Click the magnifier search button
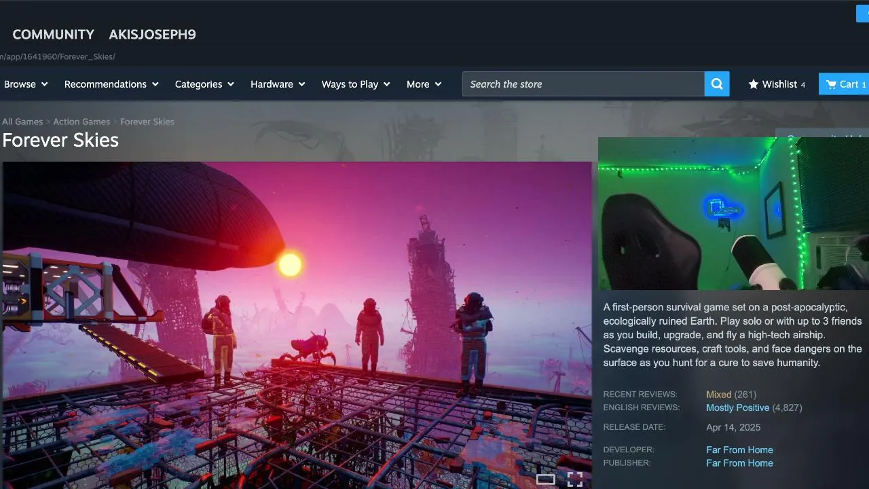Screen dimensions: 869x489 717,84
